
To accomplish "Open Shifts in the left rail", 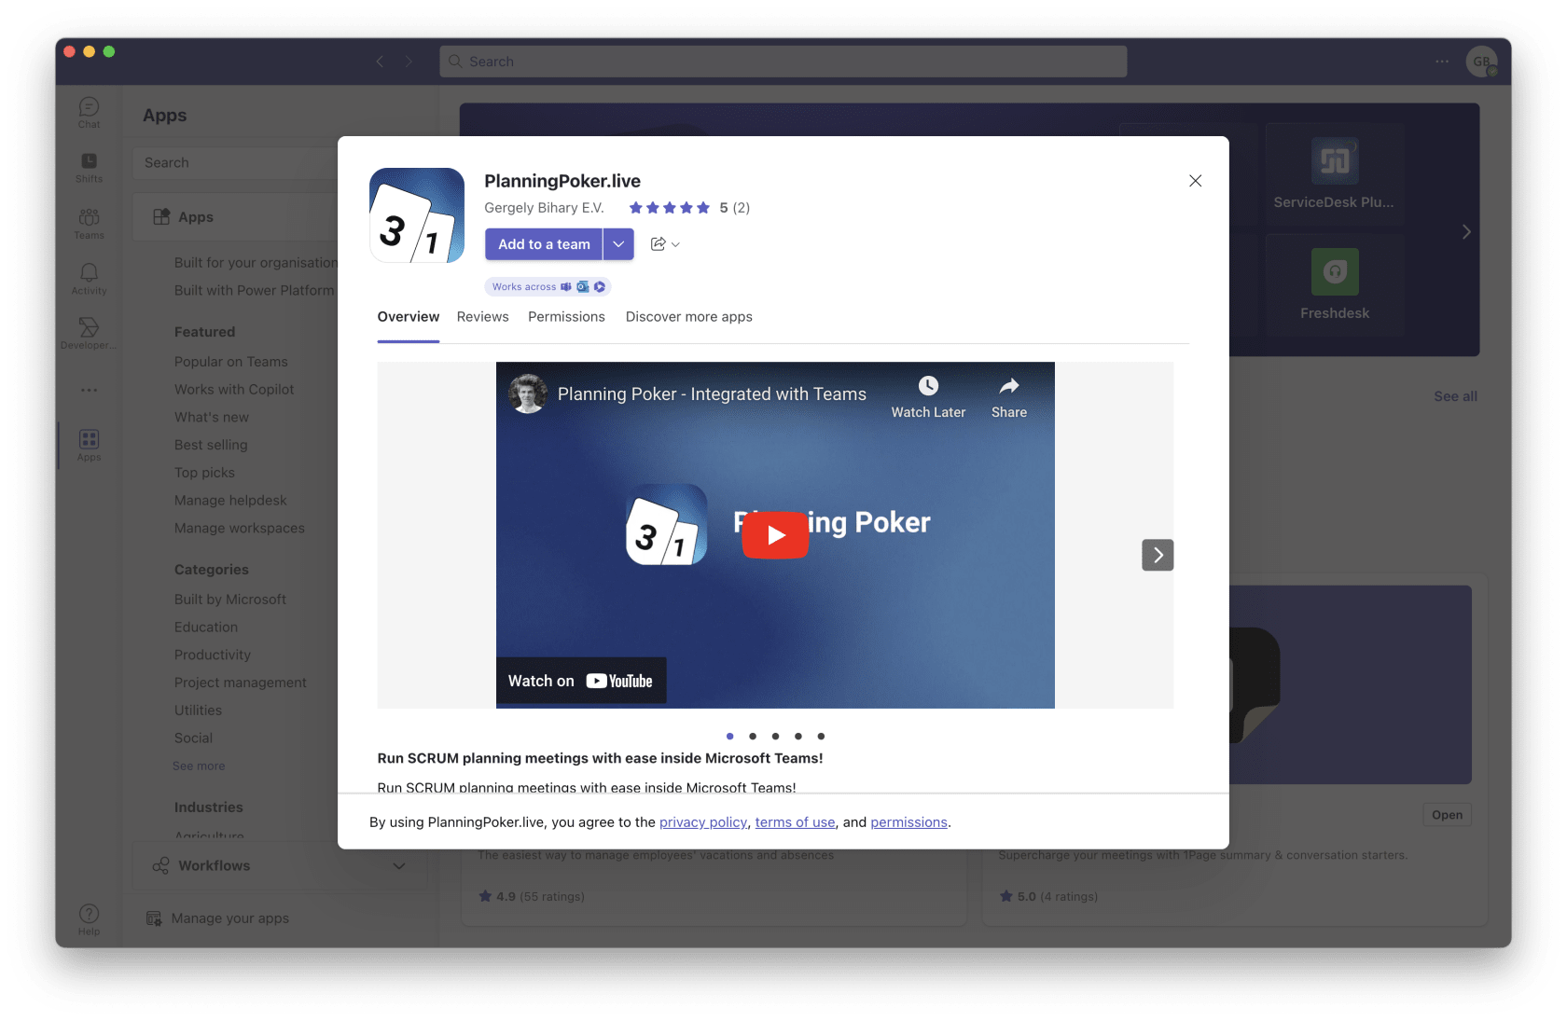I will pos(89,167).
